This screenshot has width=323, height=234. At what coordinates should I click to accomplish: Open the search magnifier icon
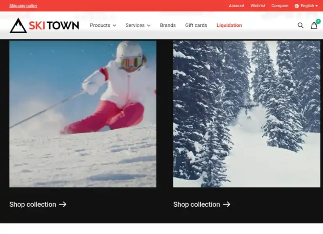click(x=300, y=26)
